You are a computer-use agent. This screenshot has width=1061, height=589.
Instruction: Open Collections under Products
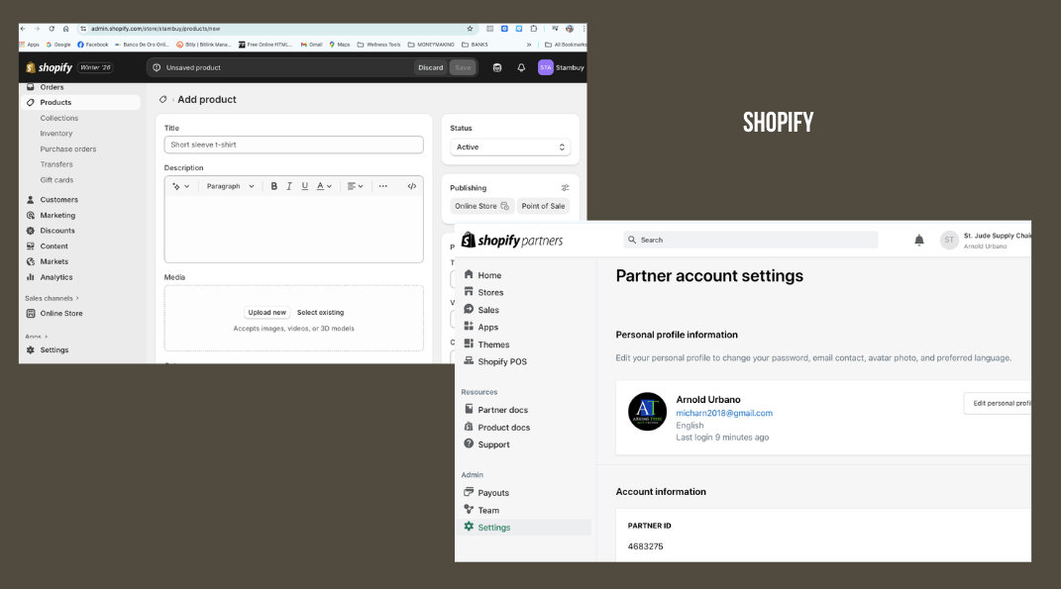[x=58, y=119]
